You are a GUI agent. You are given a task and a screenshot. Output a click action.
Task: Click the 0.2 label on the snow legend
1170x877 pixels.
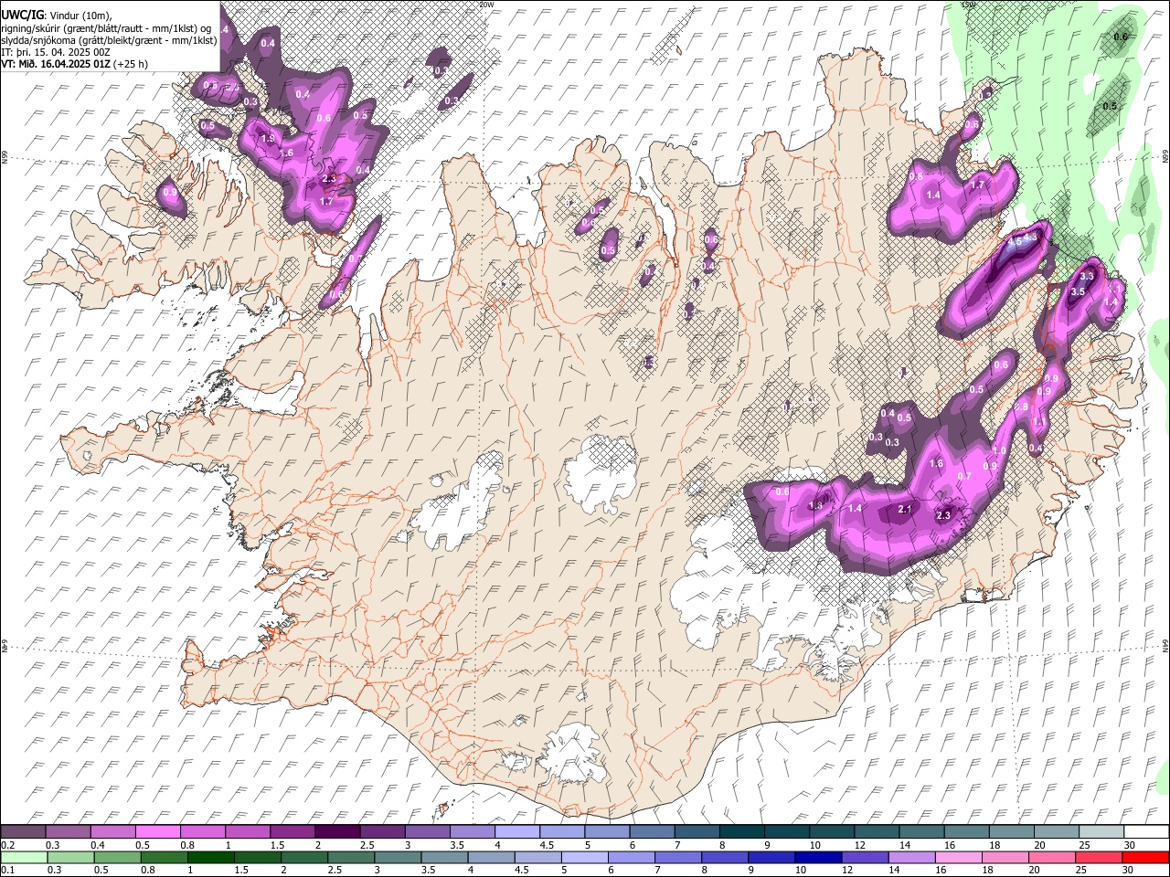(x=7, y=845)
